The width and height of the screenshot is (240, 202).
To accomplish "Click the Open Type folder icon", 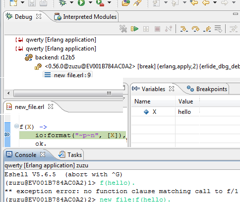I will [125, 2].
